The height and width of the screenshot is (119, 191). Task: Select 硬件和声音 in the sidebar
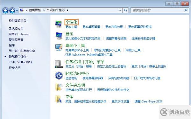pyautogui.click(x=16, y=40)
